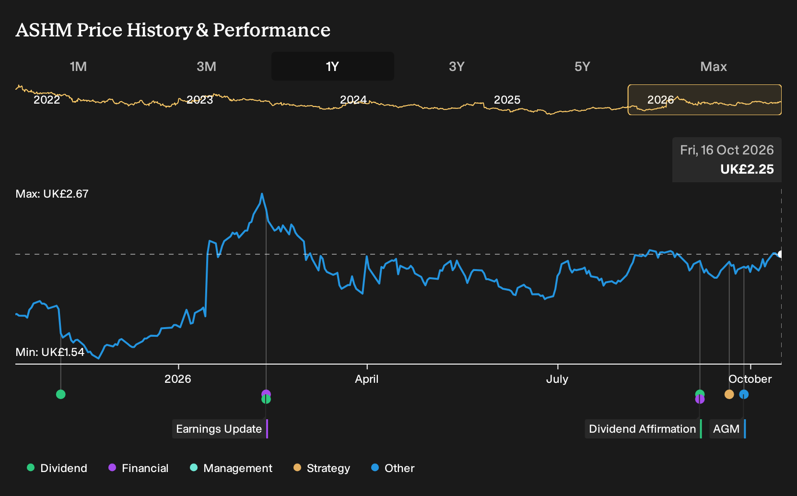Click the Max: UK£2.67 label

click(52, 194)
